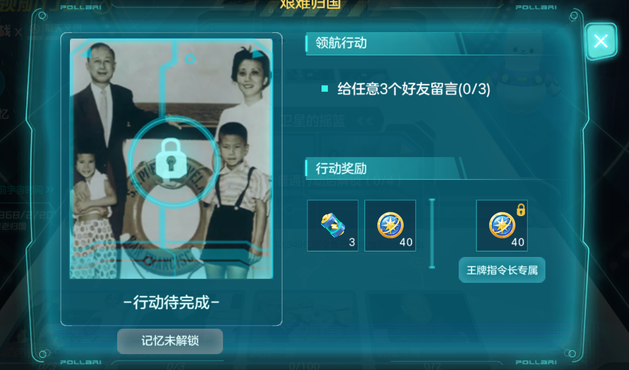Select the 行动奖励 section header

pyautogui.click(x=342, y=168)
